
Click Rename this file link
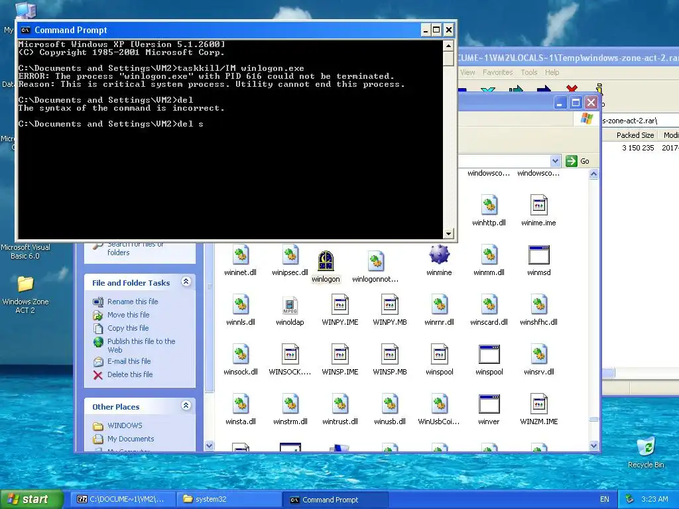pyautogui.click(x=133, y=302)
